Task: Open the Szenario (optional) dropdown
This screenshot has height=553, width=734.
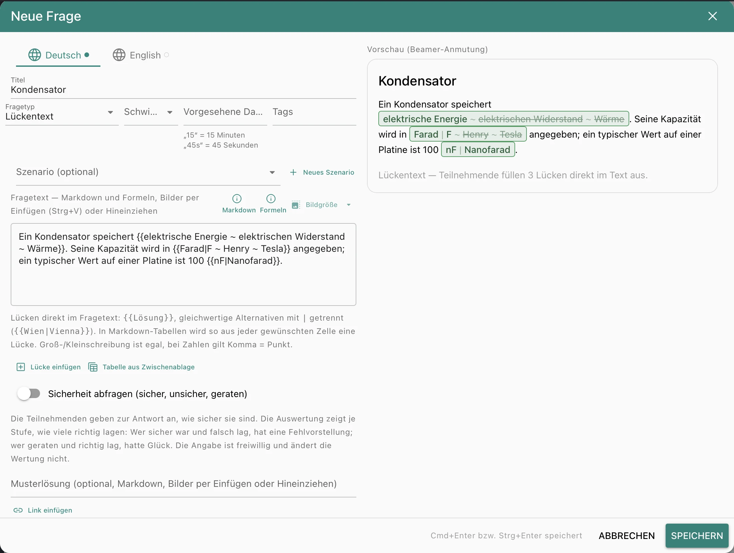Action: (x=148, y=172)
